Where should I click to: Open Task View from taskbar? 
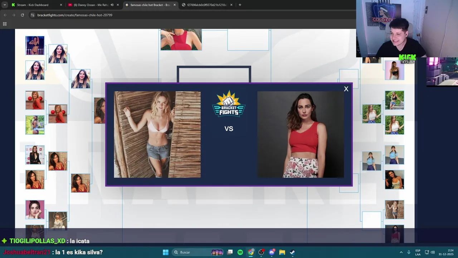pos(230,252)
